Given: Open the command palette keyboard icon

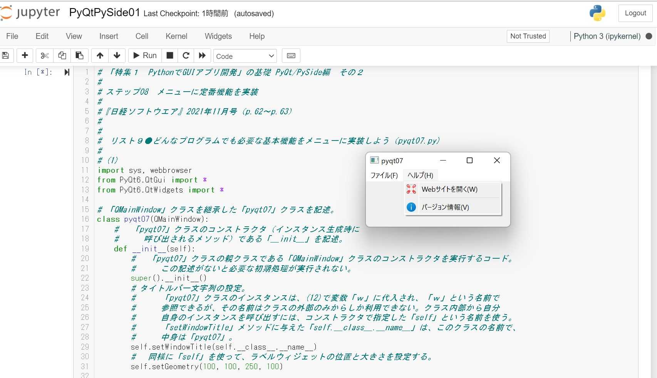Looking at the screenshot, I should (291, 55).
